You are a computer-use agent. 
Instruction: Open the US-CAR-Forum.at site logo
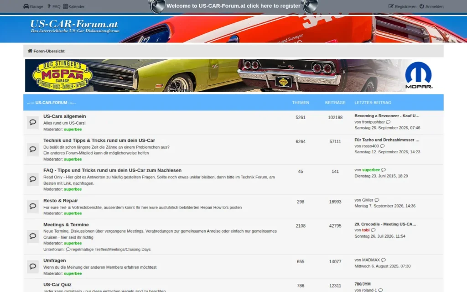pyautogui.click(x=75, y=26)
